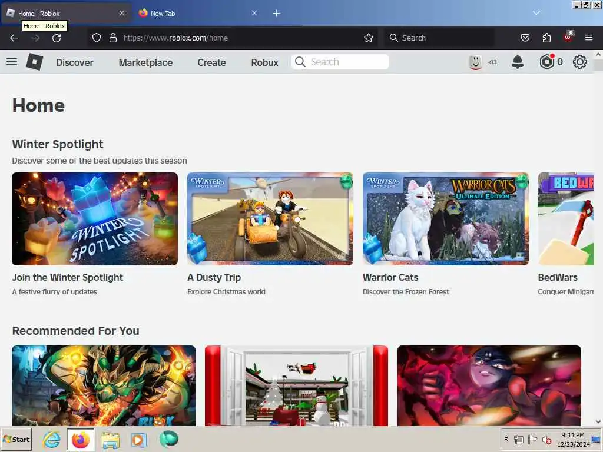
Task: Close the New Tab tab
Action: [254, 13]
